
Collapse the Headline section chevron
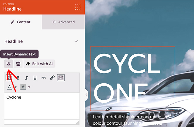point(76,41)
